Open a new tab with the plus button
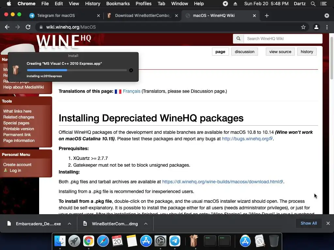Viewport: 334px width, 250px height. (x=267, y=16)
